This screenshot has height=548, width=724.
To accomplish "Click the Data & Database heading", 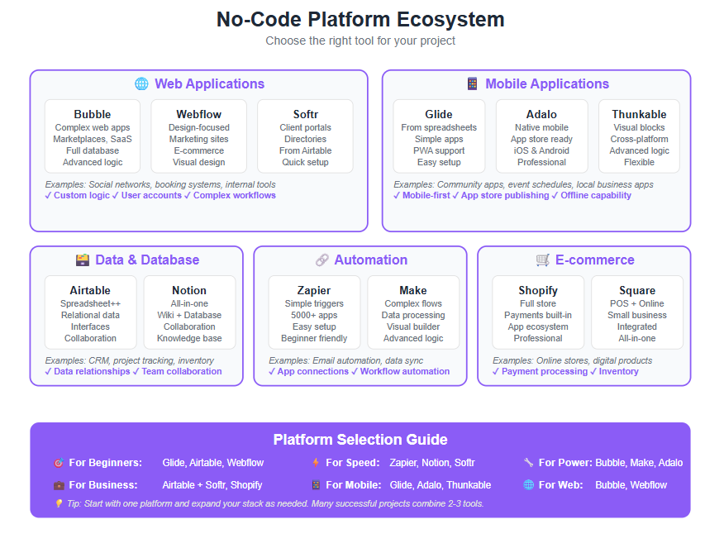I will tap(147, 260).
